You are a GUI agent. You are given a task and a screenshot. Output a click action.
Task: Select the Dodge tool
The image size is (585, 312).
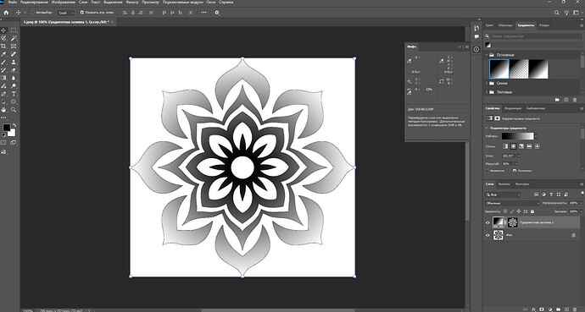point(14,86)
